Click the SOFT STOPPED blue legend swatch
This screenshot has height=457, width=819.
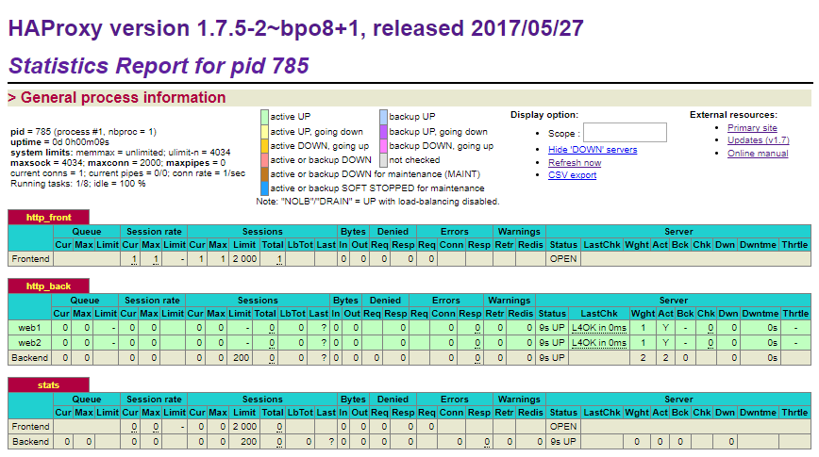tap(264, 188)
